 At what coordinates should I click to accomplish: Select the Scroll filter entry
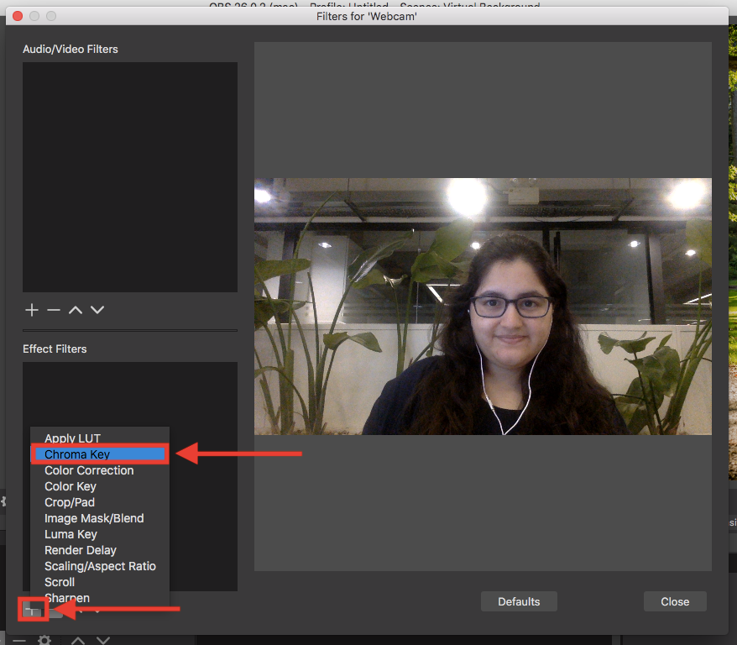(x=60, y=582)
